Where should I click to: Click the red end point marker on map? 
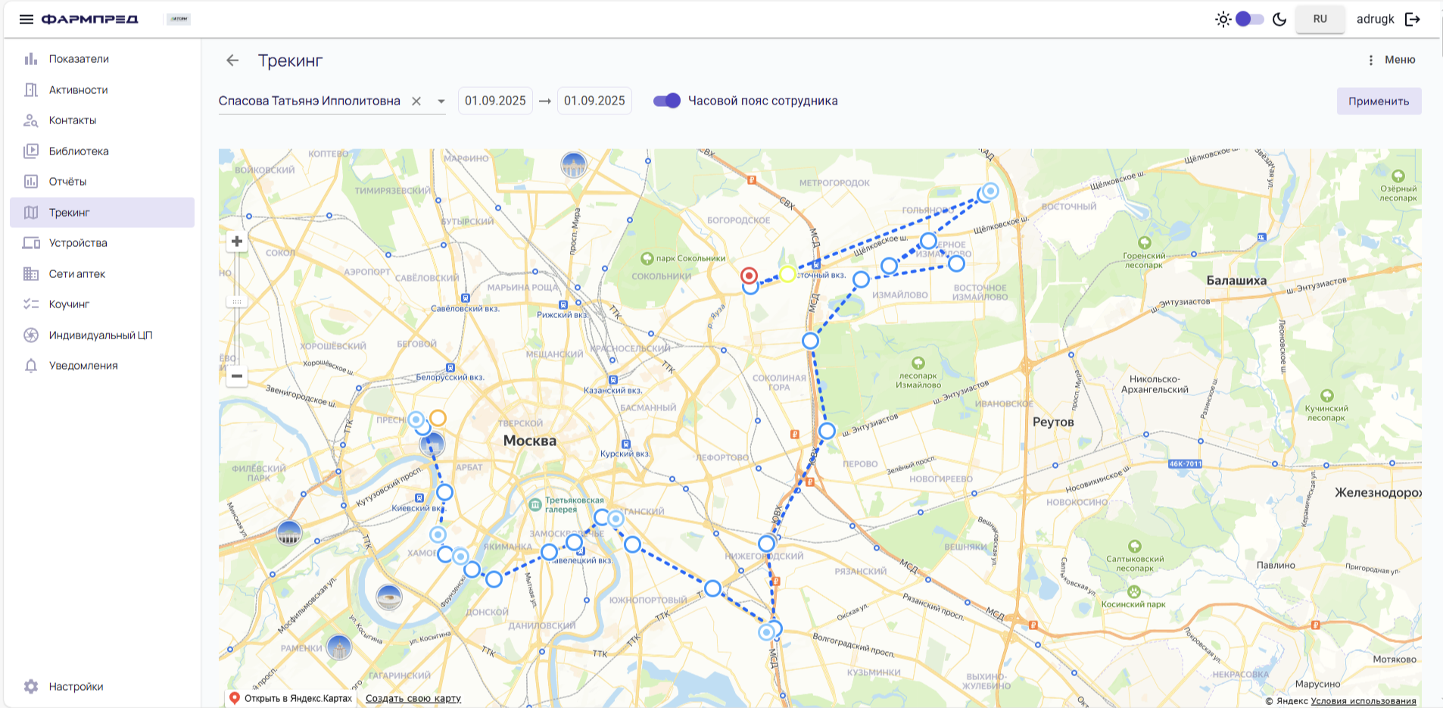[749, 276]
